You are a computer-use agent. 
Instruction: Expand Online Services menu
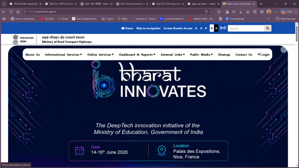[100, 55]
